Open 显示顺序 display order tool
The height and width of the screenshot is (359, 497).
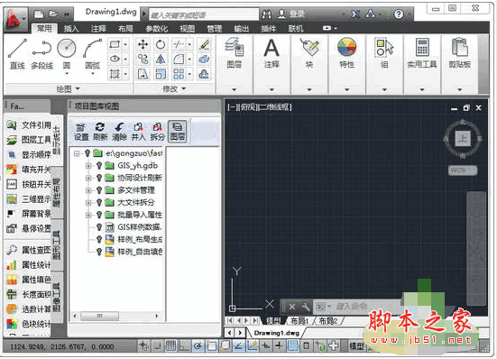pos(29,154)
